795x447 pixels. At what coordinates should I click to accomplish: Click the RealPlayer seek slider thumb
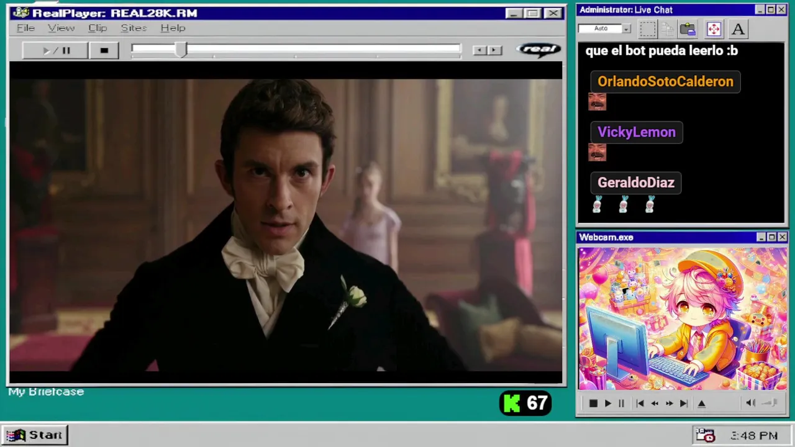tap(181, 50)
